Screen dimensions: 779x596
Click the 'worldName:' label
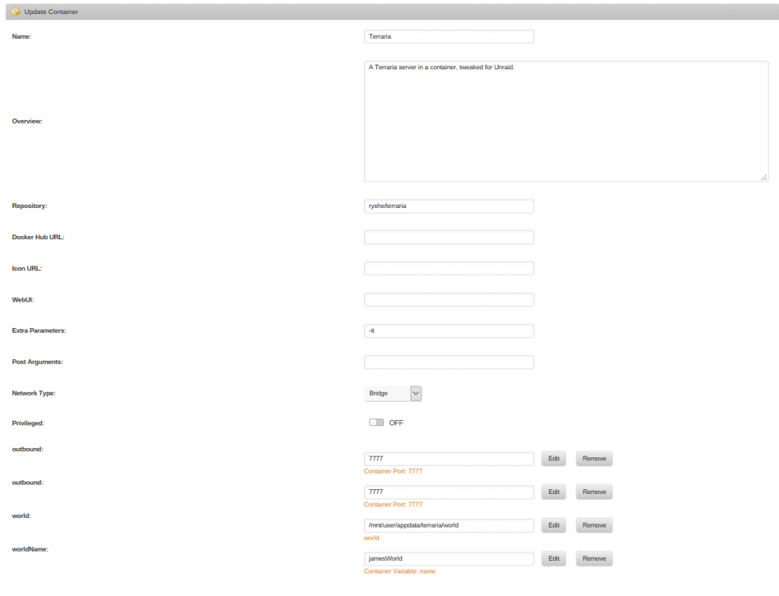pyautogui.click(x=30, y=549)
